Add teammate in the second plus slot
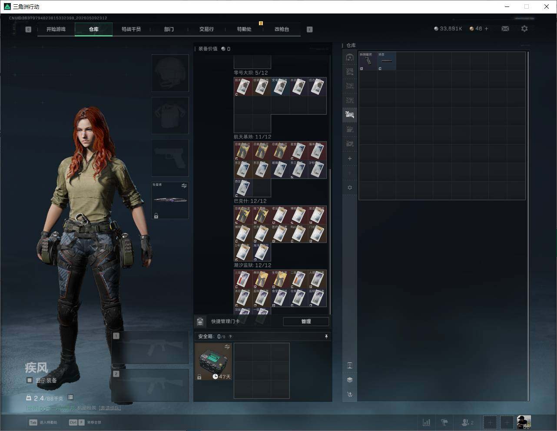Screen dimensions: 557x431 (507, 422)
